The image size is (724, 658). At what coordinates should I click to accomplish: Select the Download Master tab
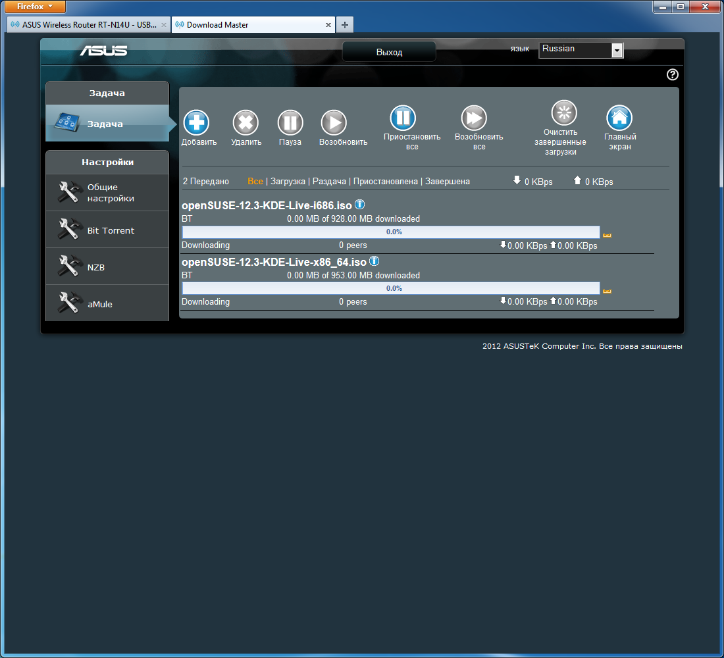point(253,25)
